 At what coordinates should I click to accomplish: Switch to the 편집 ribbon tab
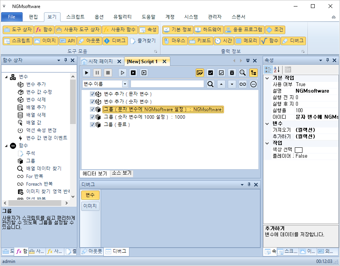point(33,17)
